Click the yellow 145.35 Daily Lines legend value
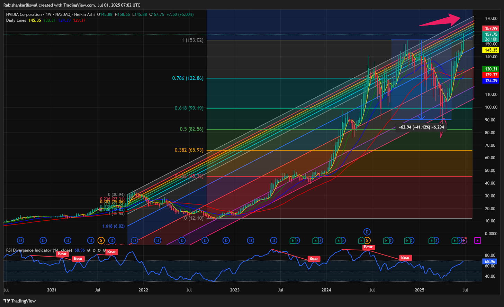This screenshot has height=307, width=504. (35, 20)
